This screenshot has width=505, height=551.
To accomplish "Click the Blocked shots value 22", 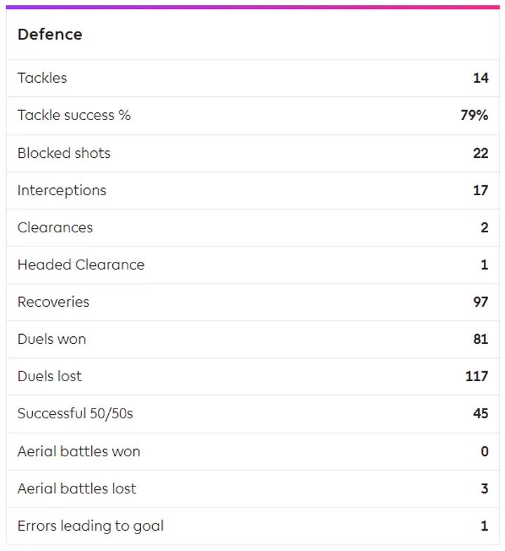I will click(480, 153).
